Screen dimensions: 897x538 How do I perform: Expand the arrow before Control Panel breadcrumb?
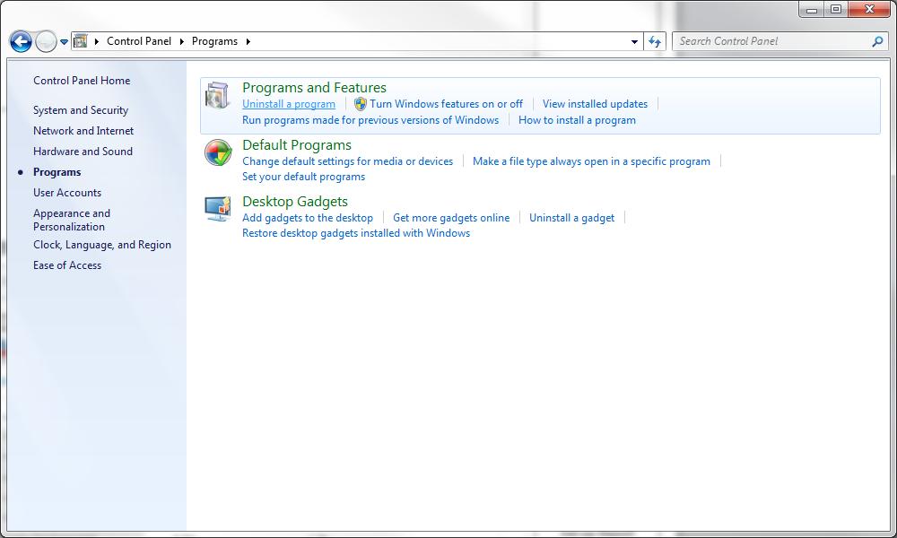[97, 41]
